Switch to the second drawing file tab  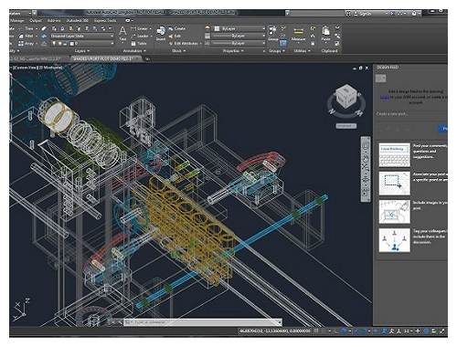pyautogui.click(x=103, y=58)
